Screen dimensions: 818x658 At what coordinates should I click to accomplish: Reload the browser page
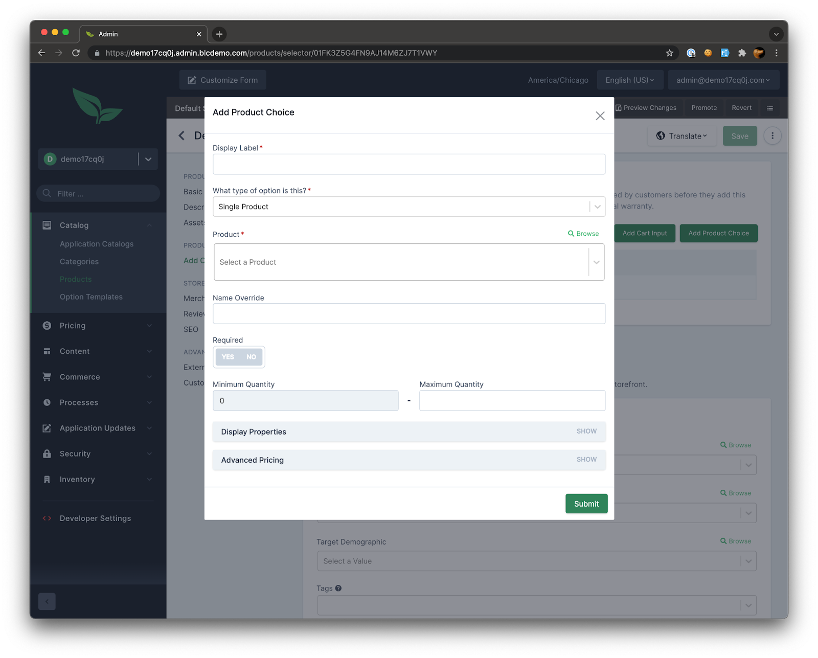click(76, 53)
